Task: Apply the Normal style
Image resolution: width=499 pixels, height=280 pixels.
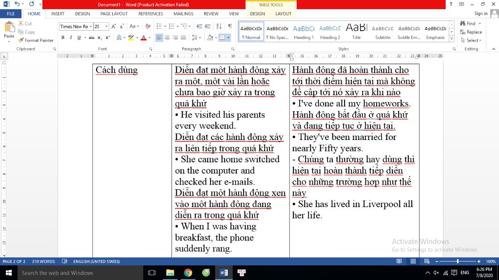Action: (x=251, y=32)
